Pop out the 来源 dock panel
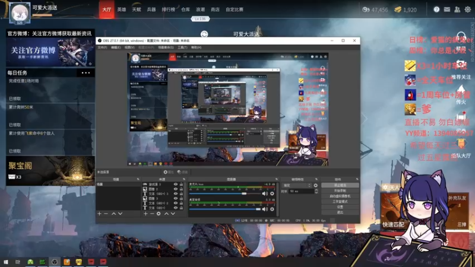This screenshot has height=267, width=475. click(x=184, y=180)
